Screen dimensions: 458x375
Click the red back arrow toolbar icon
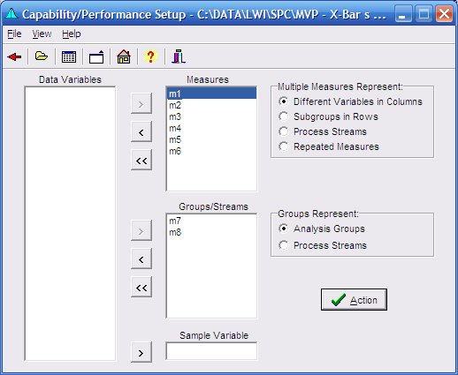click(x=14, y=56)
